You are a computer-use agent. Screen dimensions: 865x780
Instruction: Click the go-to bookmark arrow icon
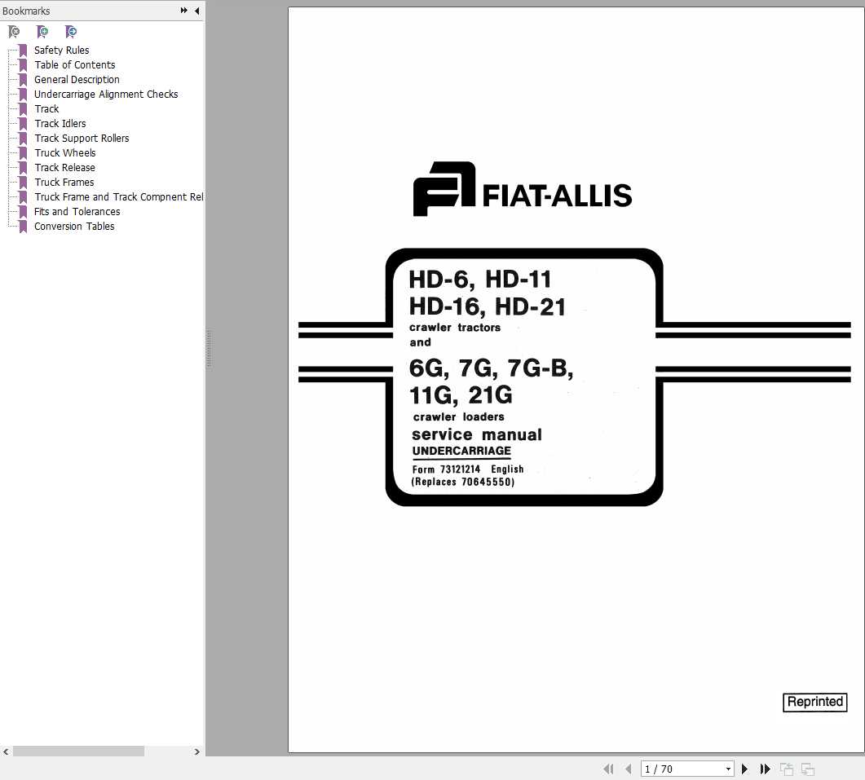click(71, 32)
